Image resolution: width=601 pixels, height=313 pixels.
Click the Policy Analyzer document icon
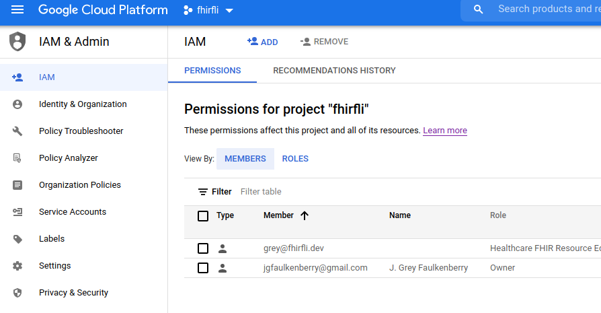tap(17, 158)
